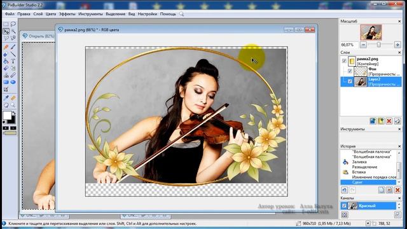The height and width of the screenshot is (229, 407).
Task: Move layer up in Layers panel
Action: point(373,121)
